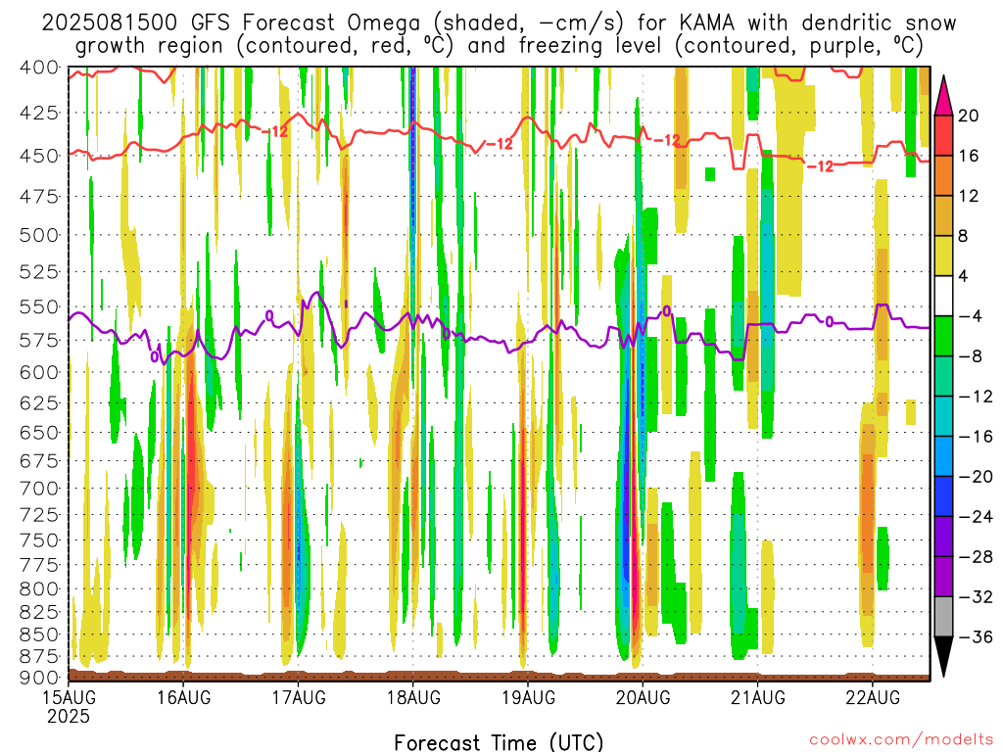1003x752 pixels.
Task: Click the 875 pressure level label
Action: click(x=39, y=656)
